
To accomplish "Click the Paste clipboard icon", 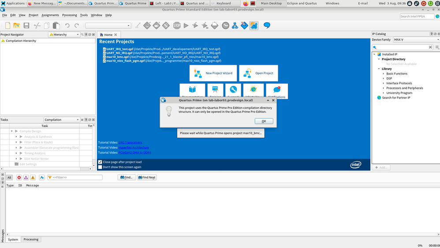I will point(56,26).
